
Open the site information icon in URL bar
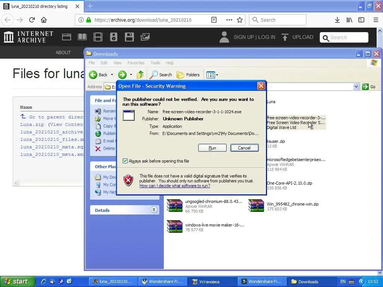(x=81, y=20)
